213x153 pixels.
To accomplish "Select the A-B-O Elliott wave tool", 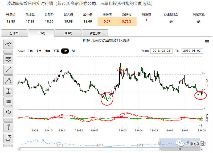I will (x=8, y=80).
